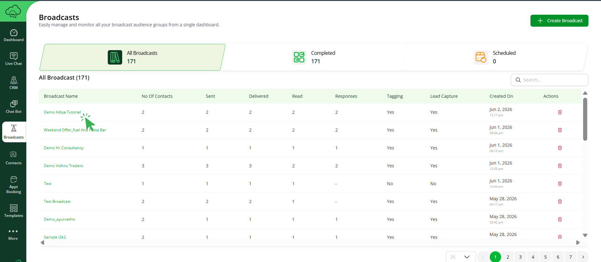Open Live Chat from the sidebar
Viewport: 601px width, 262px height.
coord(13,59)
